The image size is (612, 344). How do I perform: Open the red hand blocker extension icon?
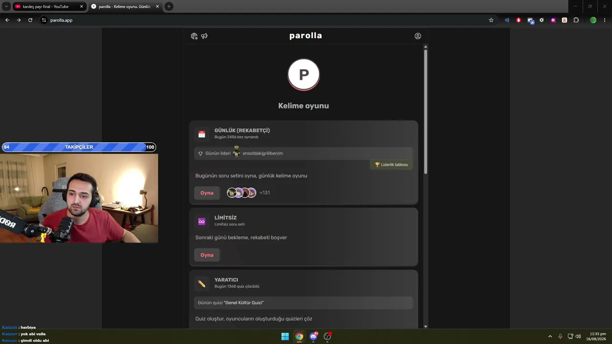pyautogui.click(x=519, y=20)
